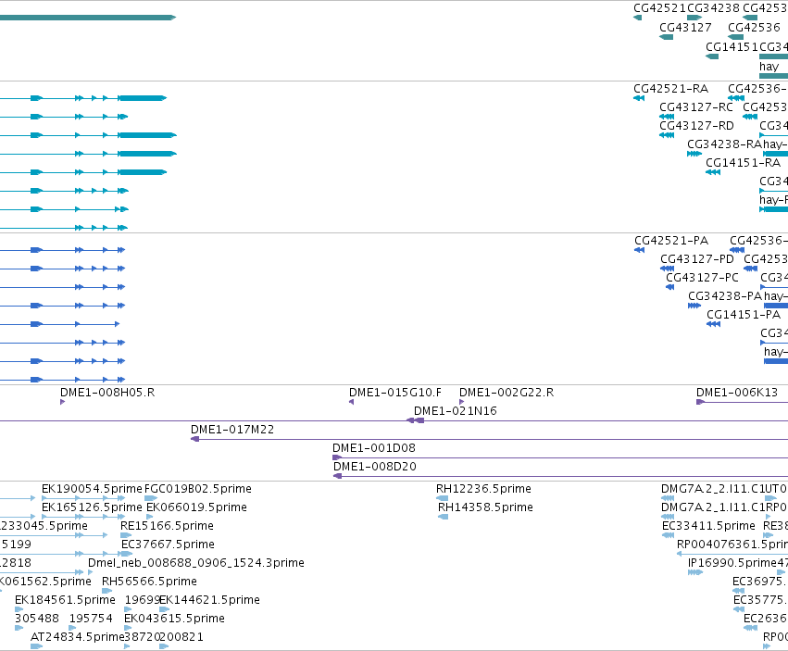
Task: Click the DME1-008D20 BAC label
Action: pyautogui.click(x=375, y=467)
